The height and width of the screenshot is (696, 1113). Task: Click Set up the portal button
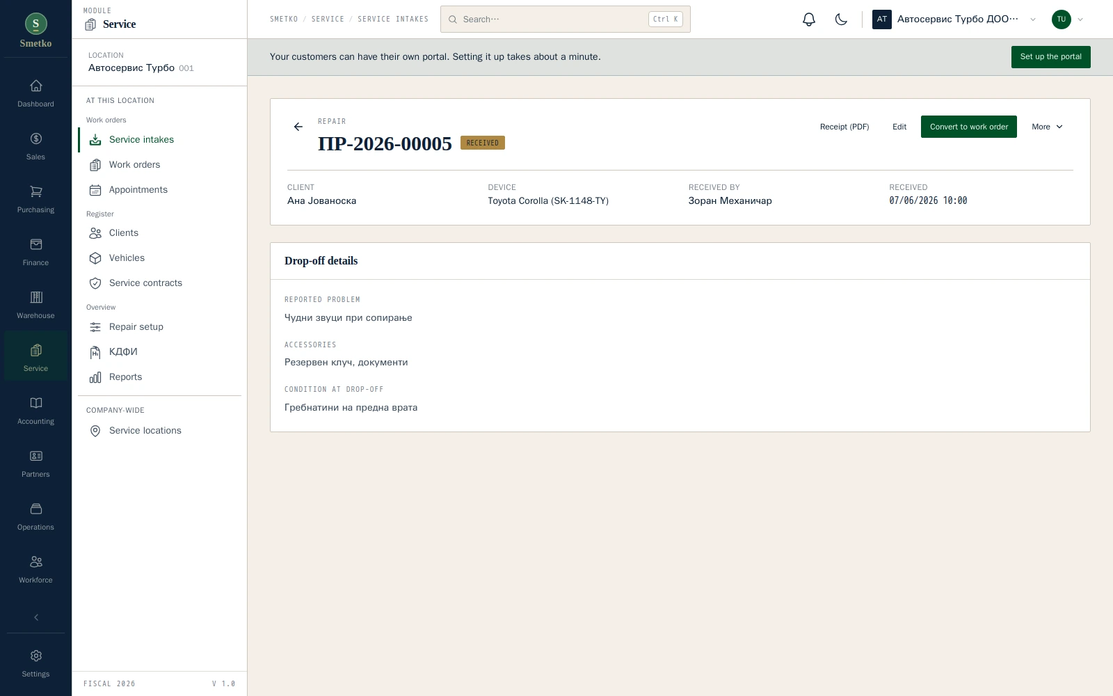pyautogui.click(x=1050, y=57)
